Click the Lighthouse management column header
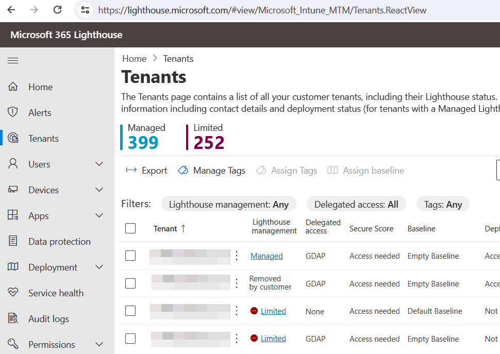Viewport: 500px width, 354px height. coord(274,226)
